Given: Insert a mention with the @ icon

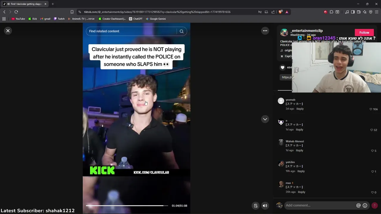Looking at the screenshot, I should [358, 205].
